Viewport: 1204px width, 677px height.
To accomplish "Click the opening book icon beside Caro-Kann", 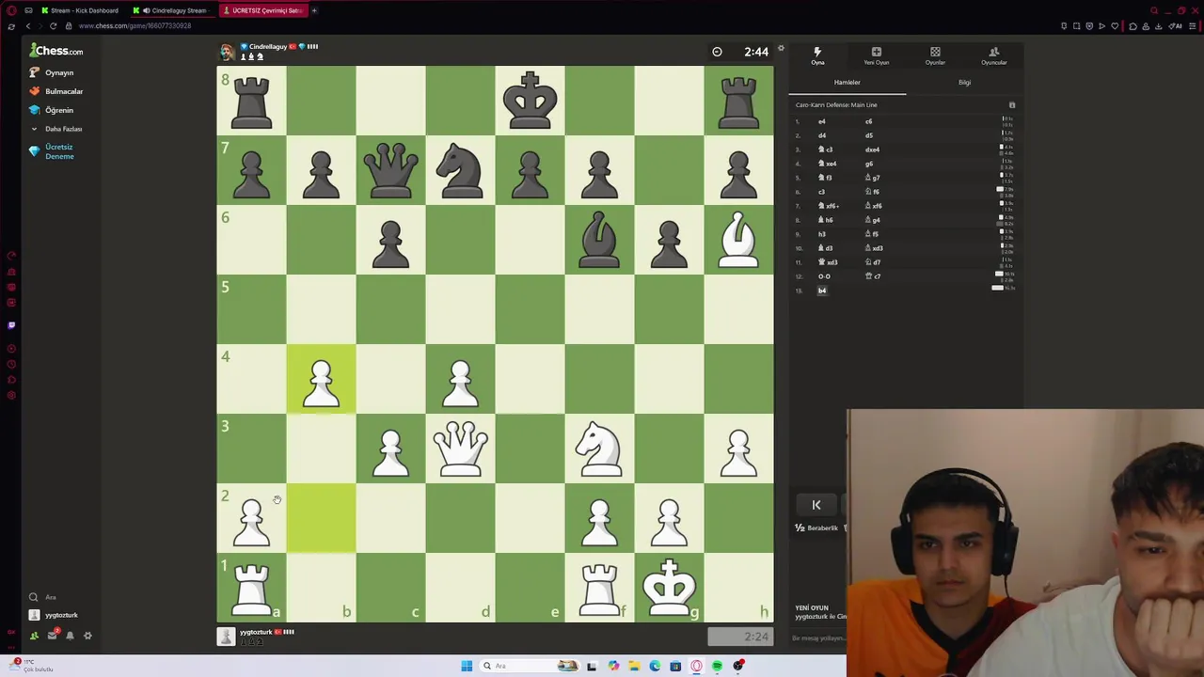I will point(1012,105).
